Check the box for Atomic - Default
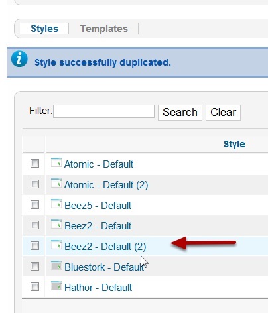 pos(34,163)
